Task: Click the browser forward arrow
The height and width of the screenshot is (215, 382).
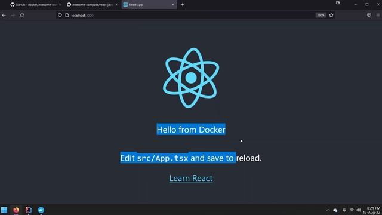Action: 13,15
